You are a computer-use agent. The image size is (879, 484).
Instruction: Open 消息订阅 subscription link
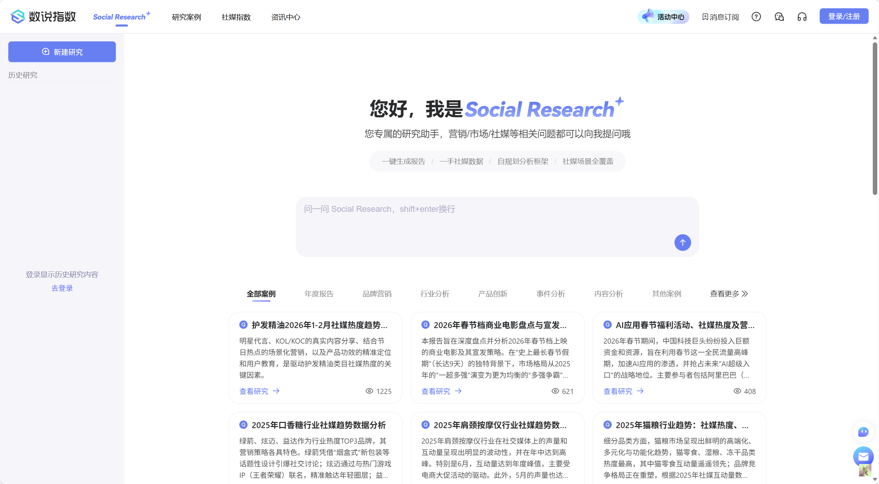pyautogui.click(x=720, y=17)
